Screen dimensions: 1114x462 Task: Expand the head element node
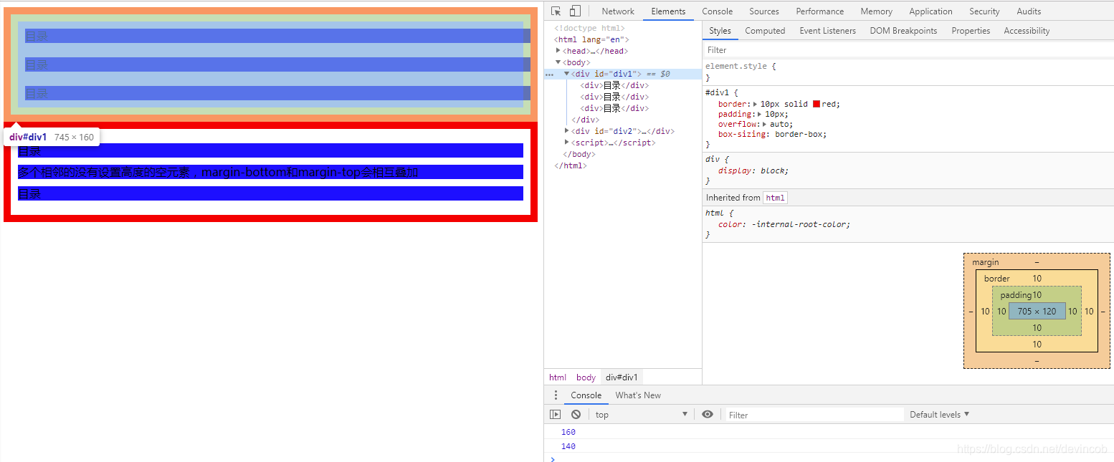(x=558, y=51)
